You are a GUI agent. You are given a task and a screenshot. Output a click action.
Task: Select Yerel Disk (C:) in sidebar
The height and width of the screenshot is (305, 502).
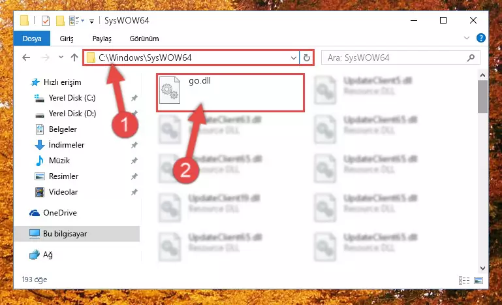[72, 98]
